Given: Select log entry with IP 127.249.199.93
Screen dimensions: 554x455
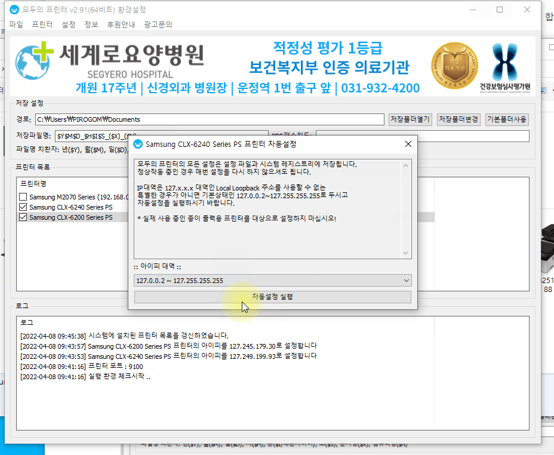Looking at the screenshot, I should click(x=168, y=356).
